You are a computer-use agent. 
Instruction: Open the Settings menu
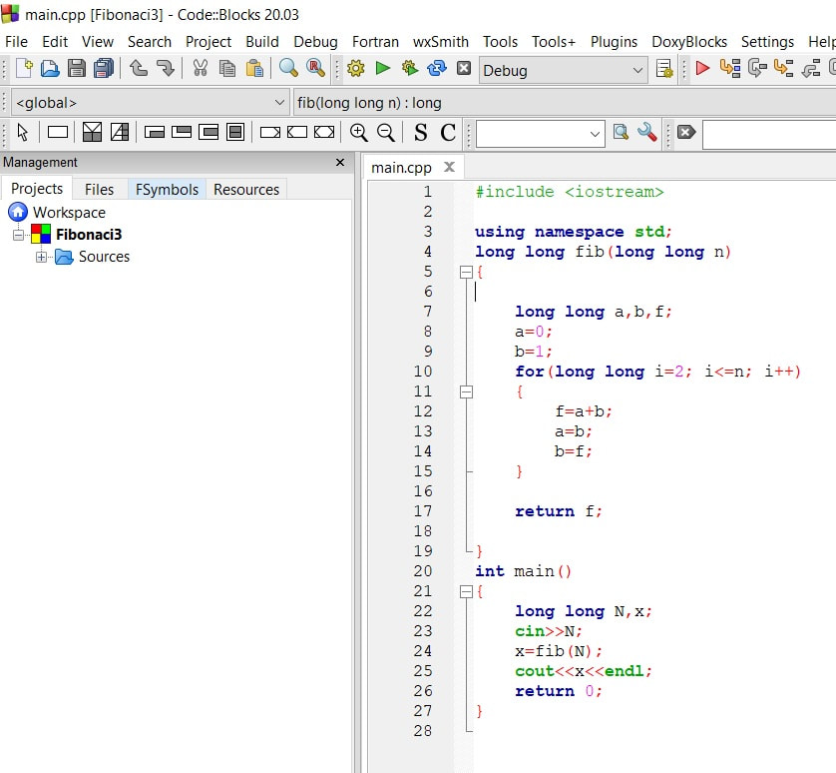pyautogui.click(x=767, y=42)
